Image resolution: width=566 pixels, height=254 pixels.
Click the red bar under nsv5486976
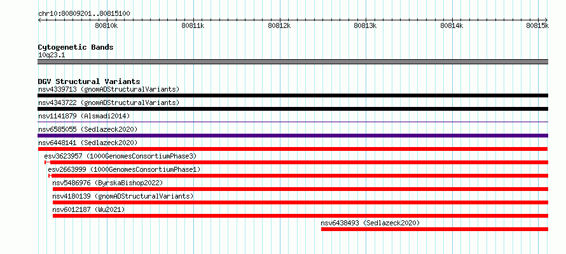point(300,189)
